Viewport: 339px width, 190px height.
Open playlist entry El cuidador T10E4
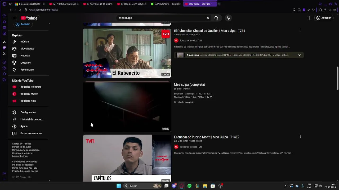[x=193, y=97]
